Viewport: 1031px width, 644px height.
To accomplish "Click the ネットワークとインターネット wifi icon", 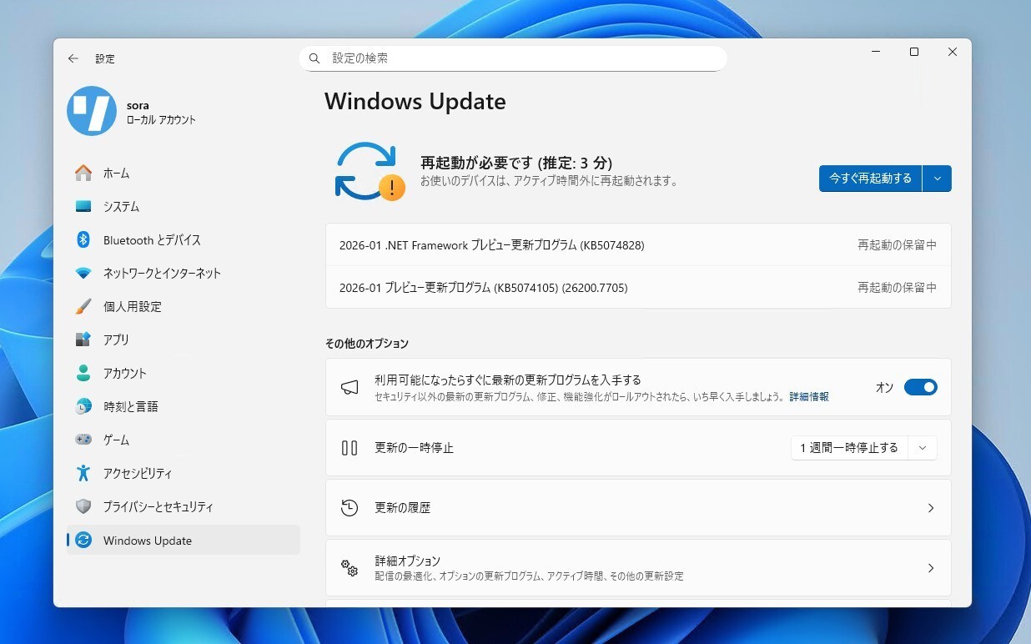I will point(83,273).
